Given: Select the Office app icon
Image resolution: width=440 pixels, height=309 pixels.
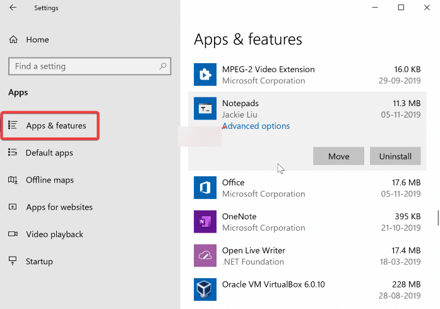Looking at the screenshot, I should pos(205,188).
